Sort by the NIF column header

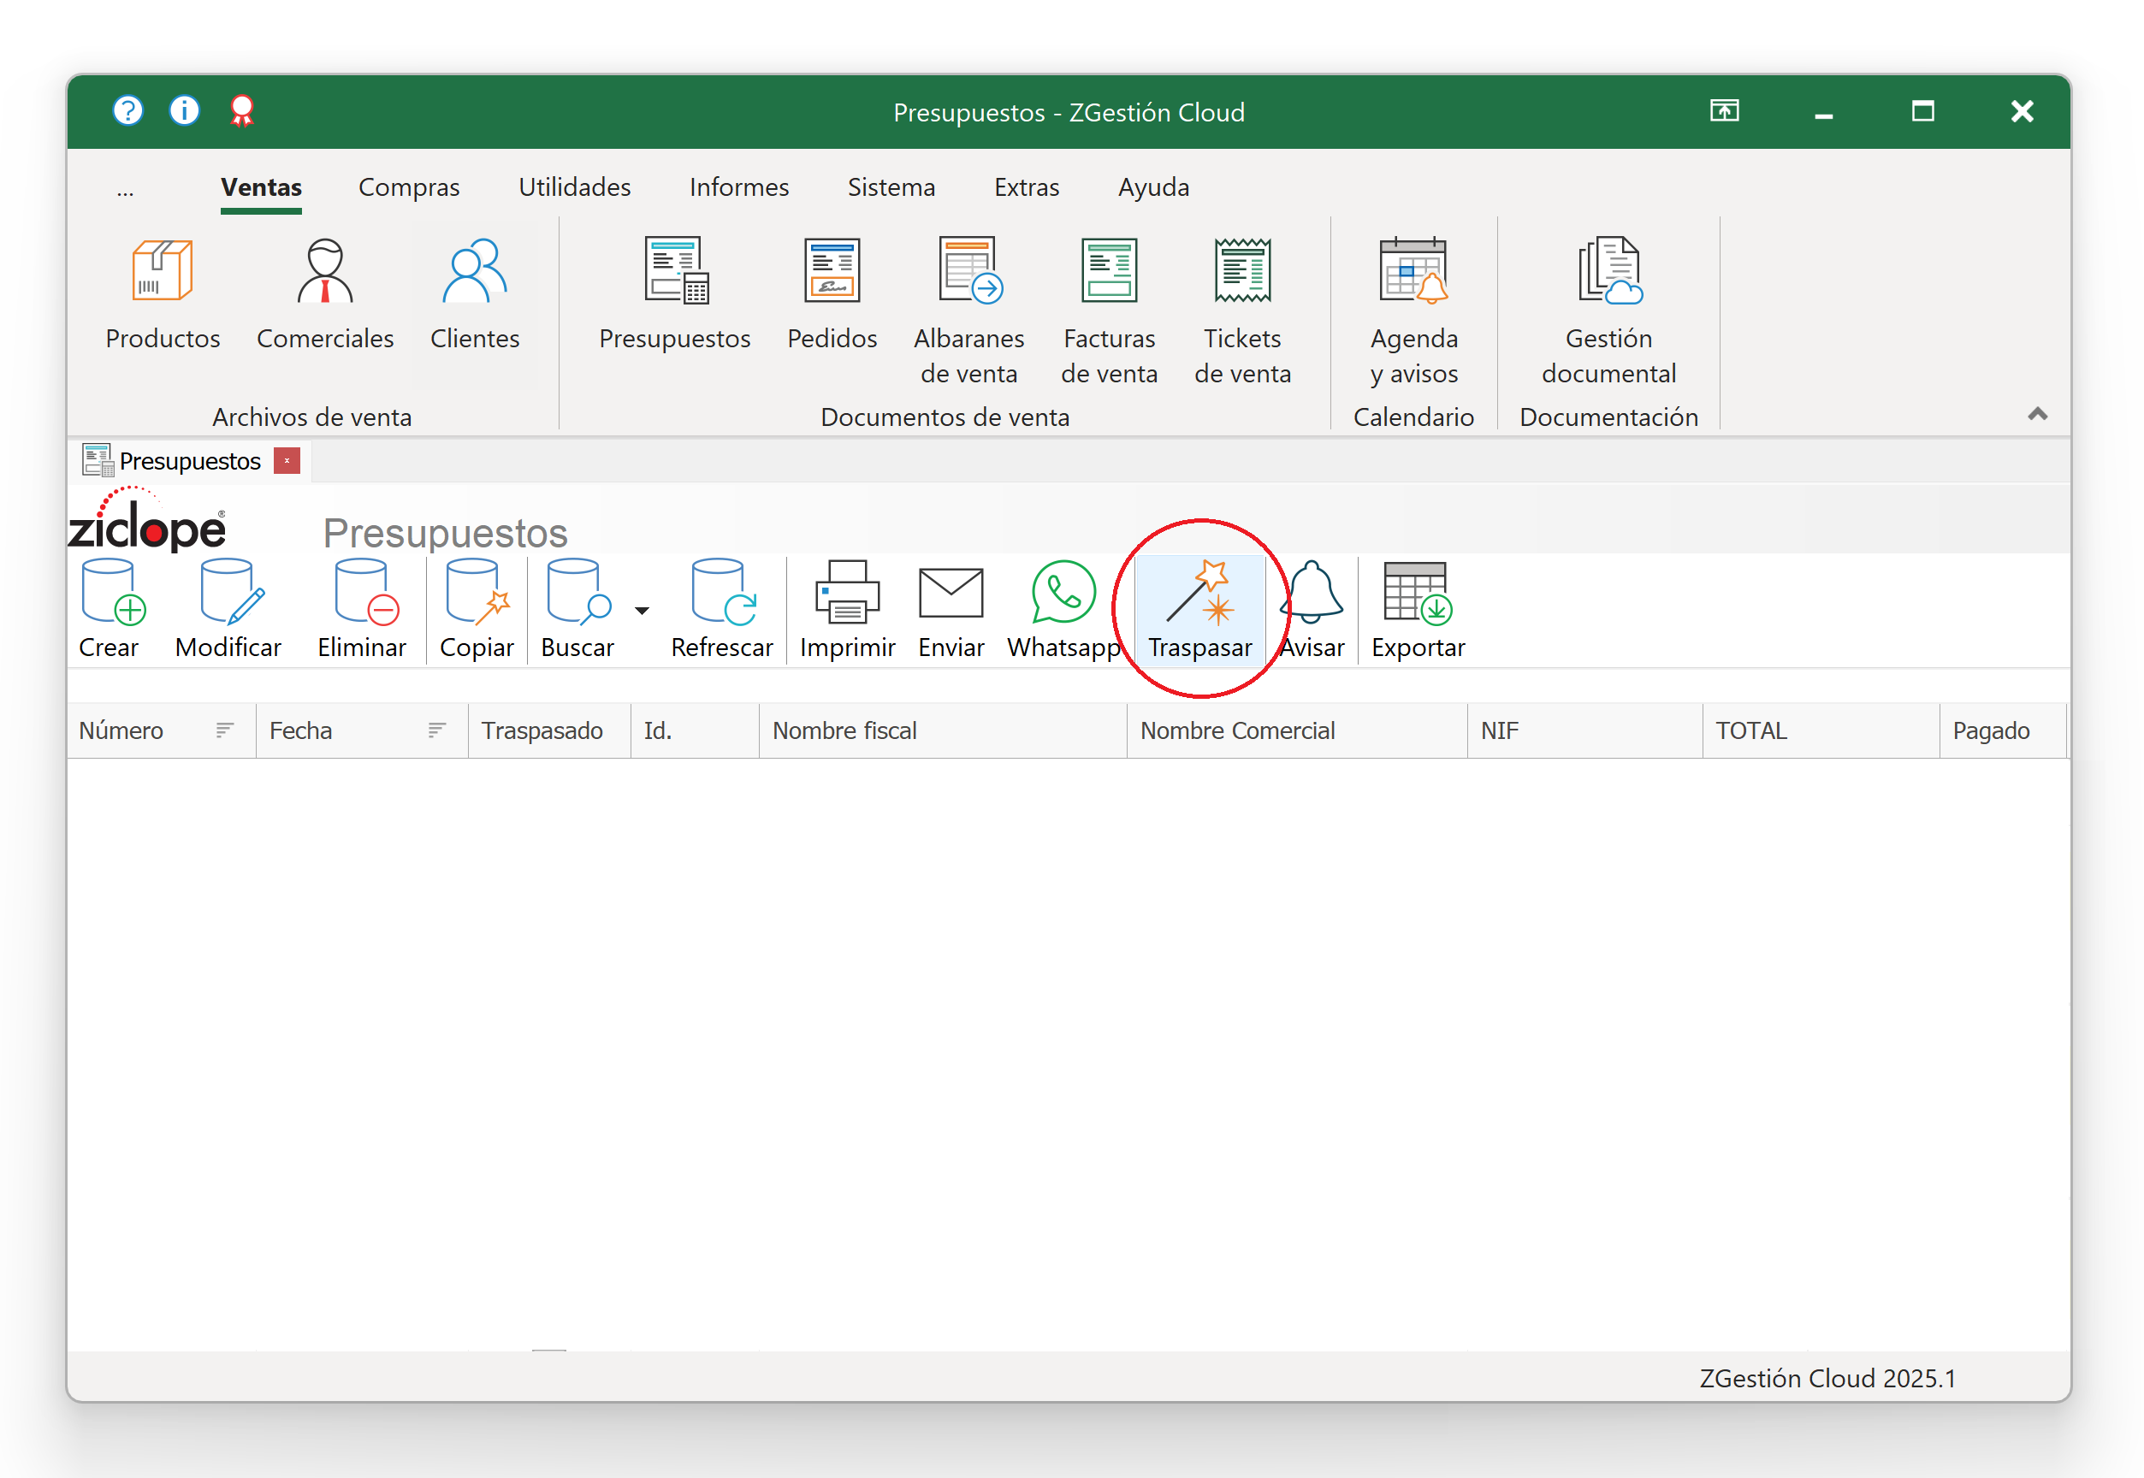[1584, 730]
